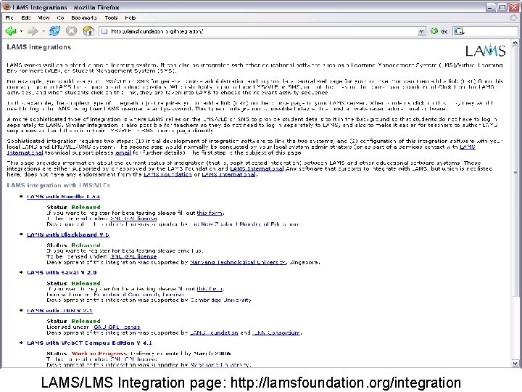This screenshot has height=392, width=522.
Task: Click the Forward navigation arrow
Action: 33,31
